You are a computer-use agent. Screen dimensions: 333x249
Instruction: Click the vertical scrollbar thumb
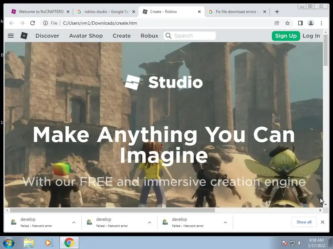pyautogui.click(x=326, y=50)
